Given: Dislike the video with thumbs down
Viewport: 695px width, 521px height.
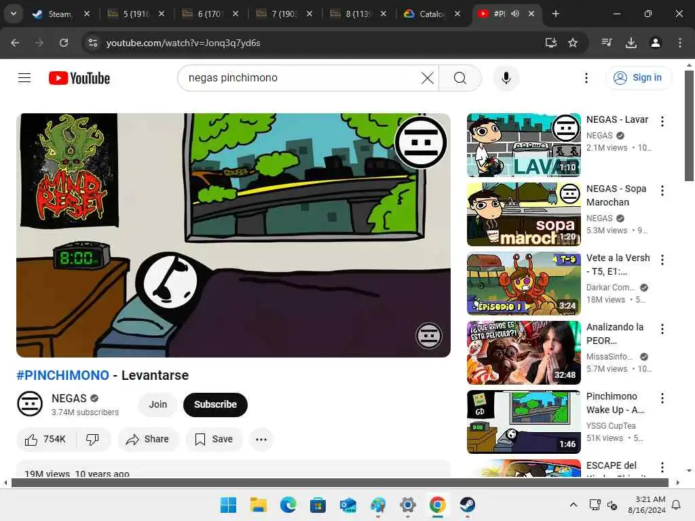Looking at the screenshot, I should pyautogui.click(x=92, y=440).
